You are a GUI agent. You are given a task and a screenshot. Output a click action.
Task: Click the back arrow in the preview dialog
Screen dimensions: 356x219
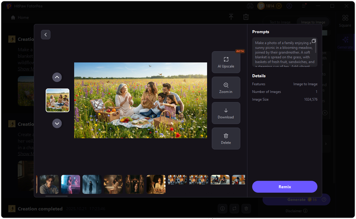point(45,35)
